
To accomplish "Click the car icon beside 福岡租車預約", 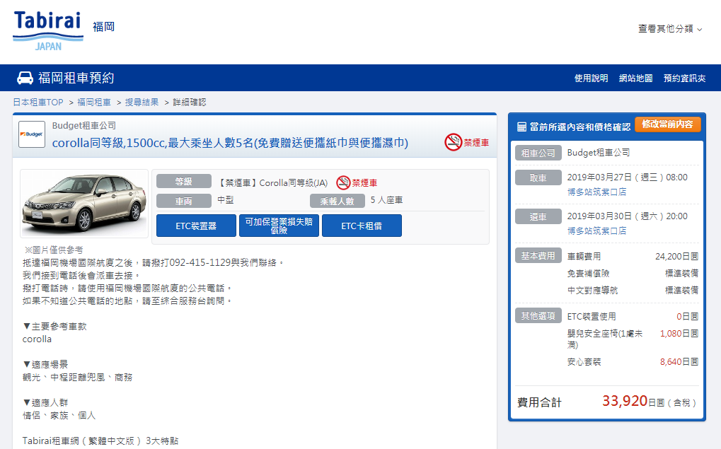I will pyautogui.click(x=25, y=78).
